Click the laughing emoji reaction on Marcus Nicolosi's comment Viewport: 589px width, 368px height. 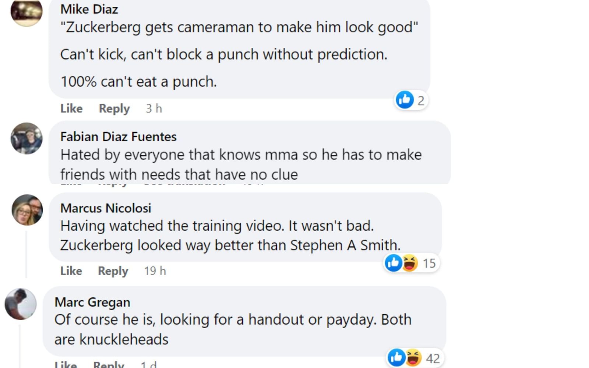pos(410,263)
